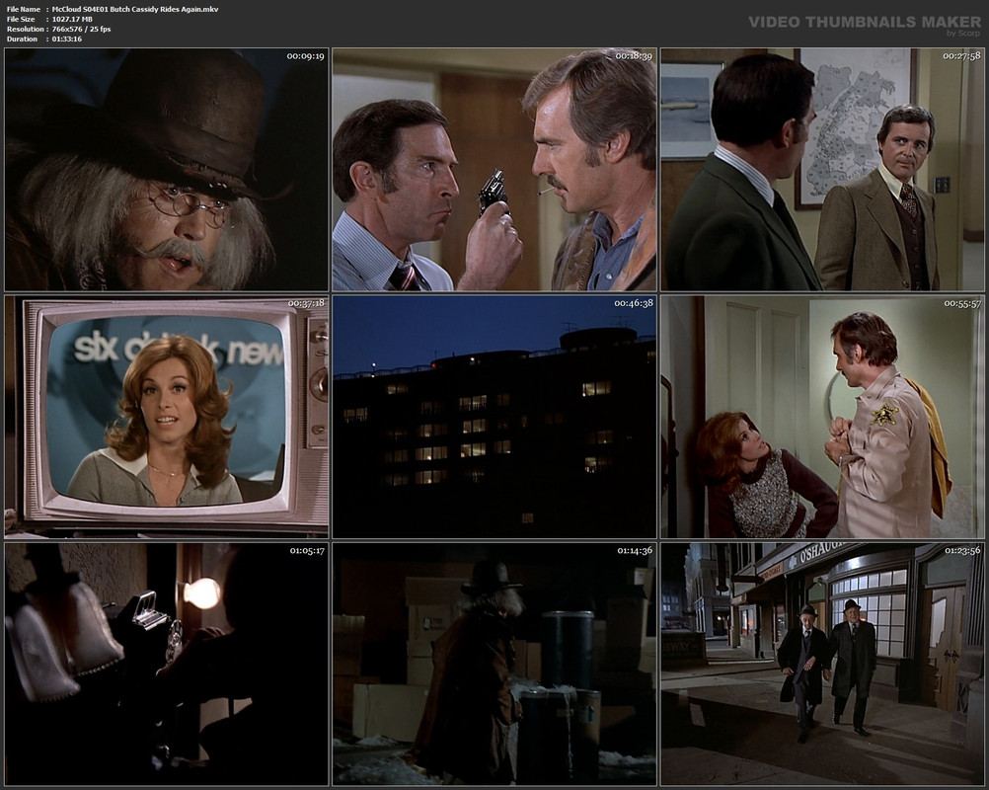989x790 pixels.
Task: Open the thumbnail at 00:18:39 with revolver
Action: coord(494,170)
